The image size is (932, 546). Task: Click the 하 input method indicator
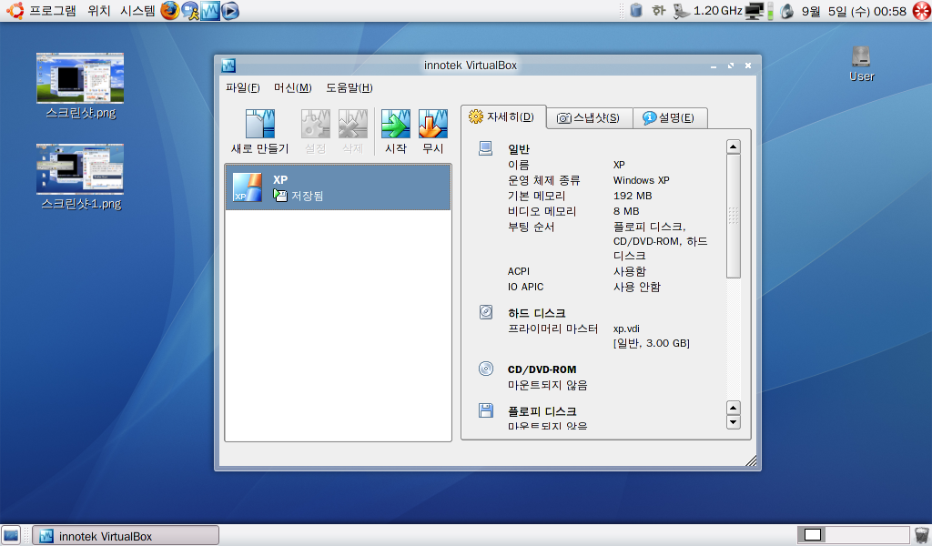point(658,11)
